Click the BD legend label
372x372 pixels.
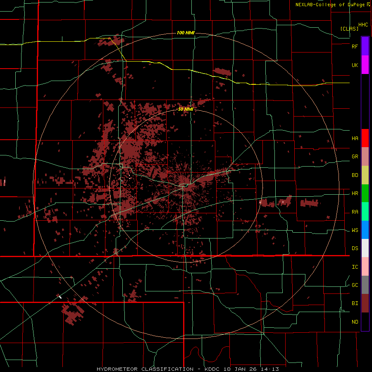(x=355, y=175)
